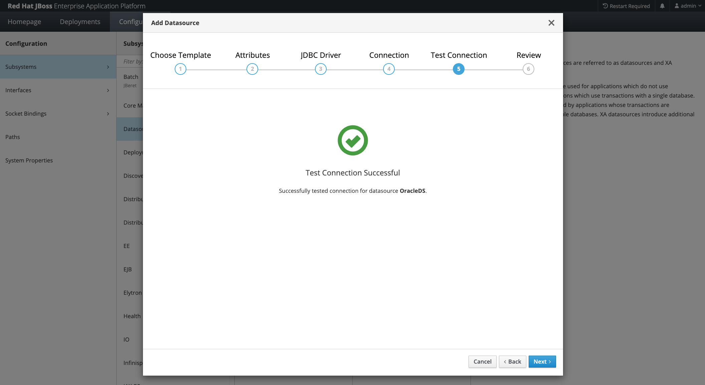Go Back to the previous step
This screenshot has width=705, height=385.
tap(512, 362)
